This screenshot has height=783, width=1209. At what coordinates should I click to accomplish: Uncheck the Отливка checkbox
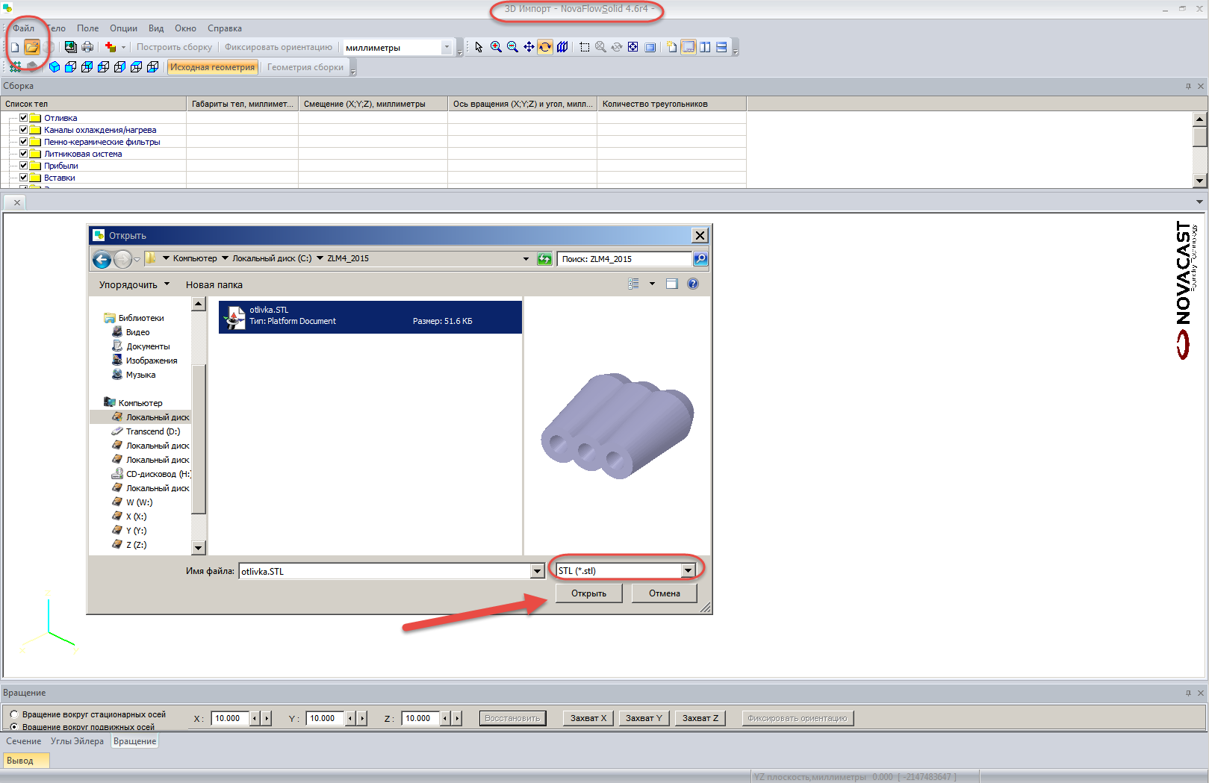[23, 117]
